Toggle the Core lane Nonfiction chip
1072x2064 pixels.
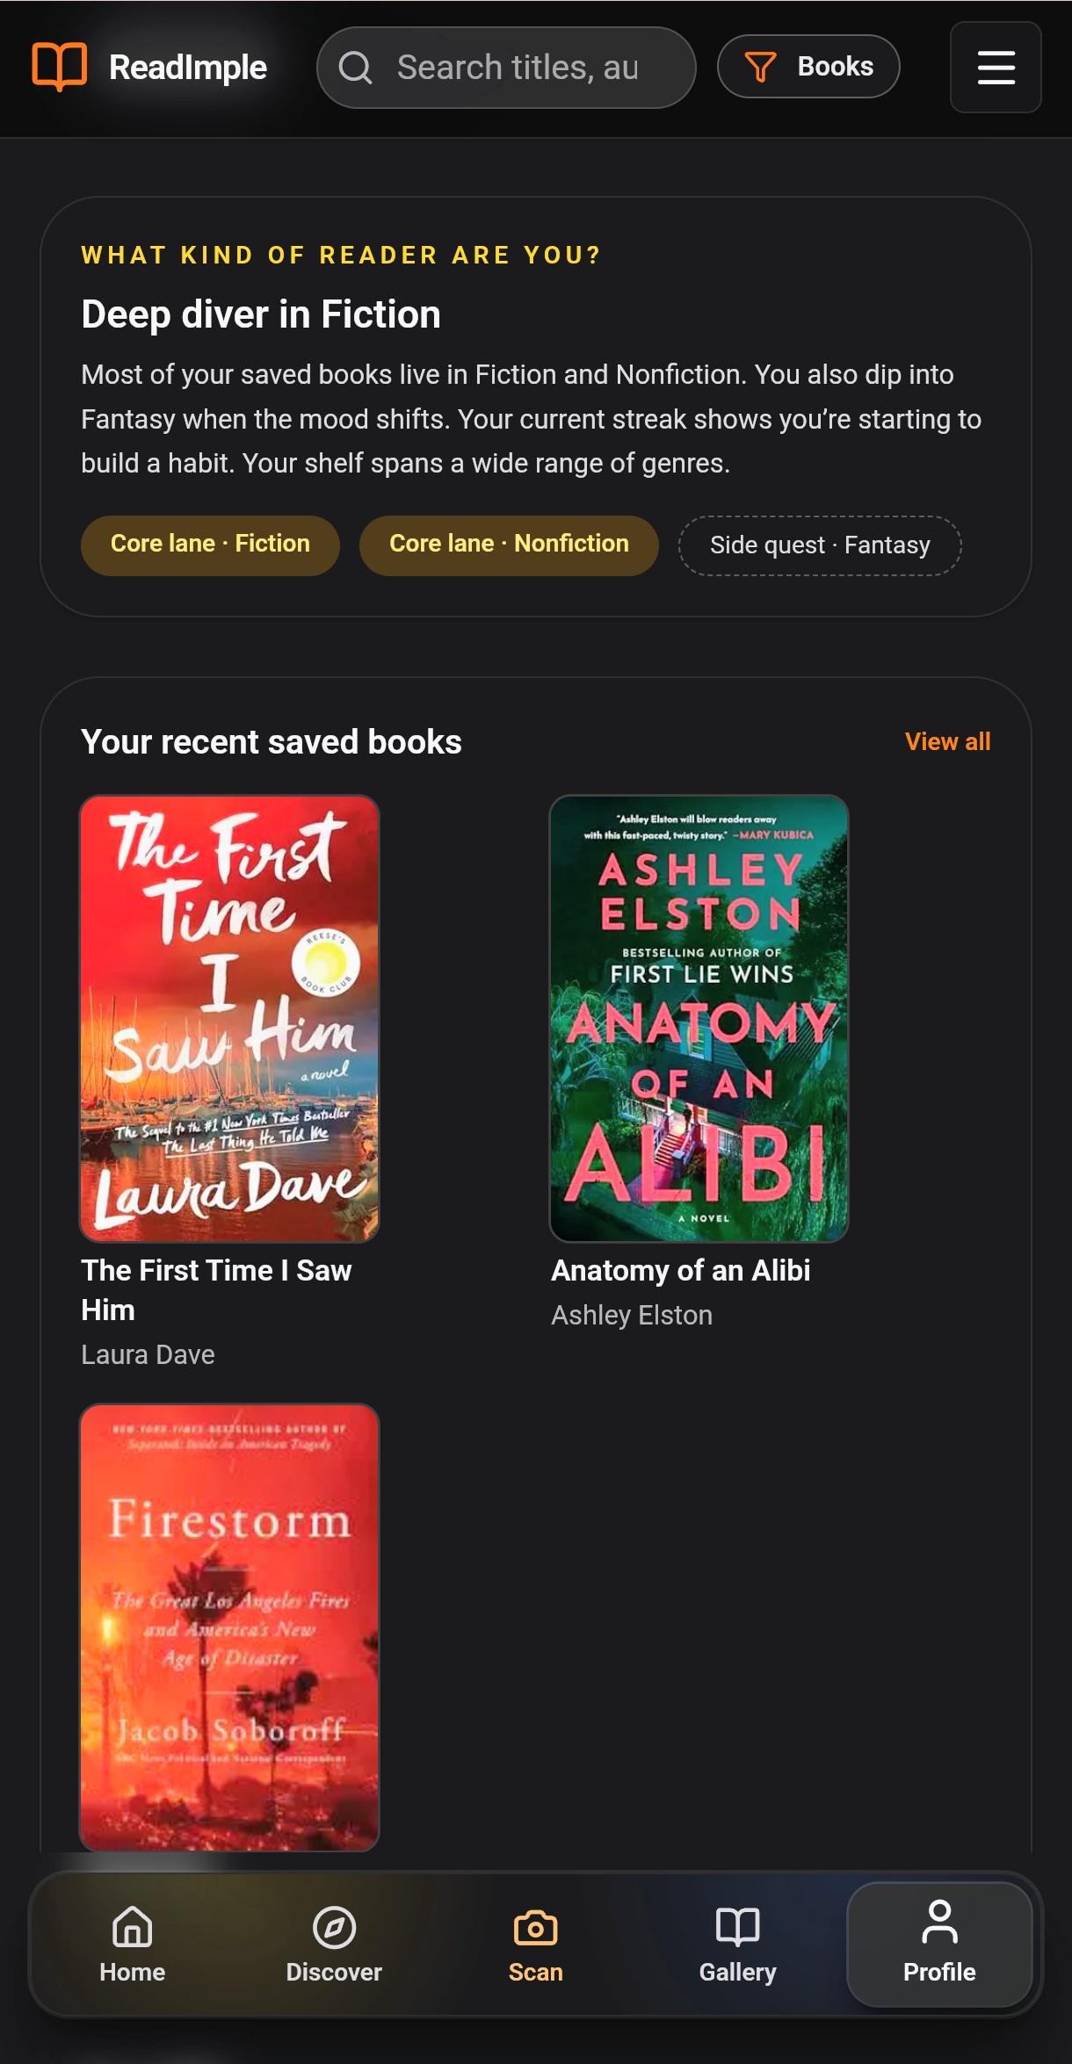coord(509,545)
